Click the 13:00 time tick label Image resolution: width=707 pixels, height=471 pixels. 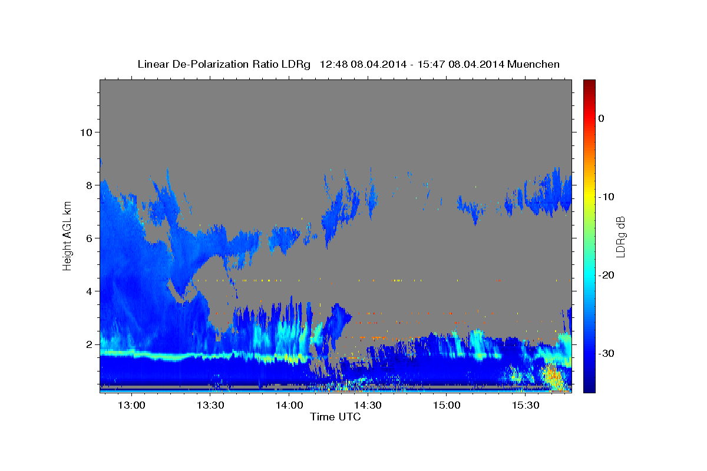click(131, 406)
